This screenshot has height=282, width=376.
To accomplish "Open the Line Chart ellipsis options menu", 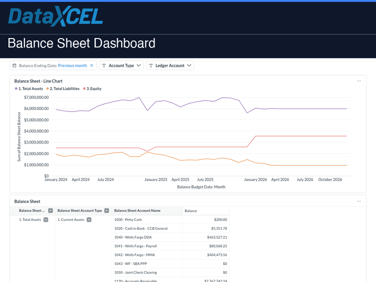I will (359, 80).
